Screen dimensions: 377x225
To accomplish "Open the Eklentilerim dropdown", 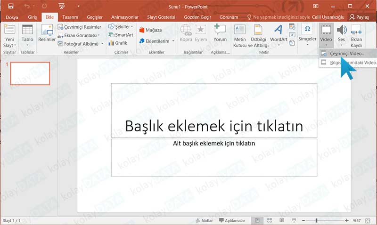I will pos(157,41).
